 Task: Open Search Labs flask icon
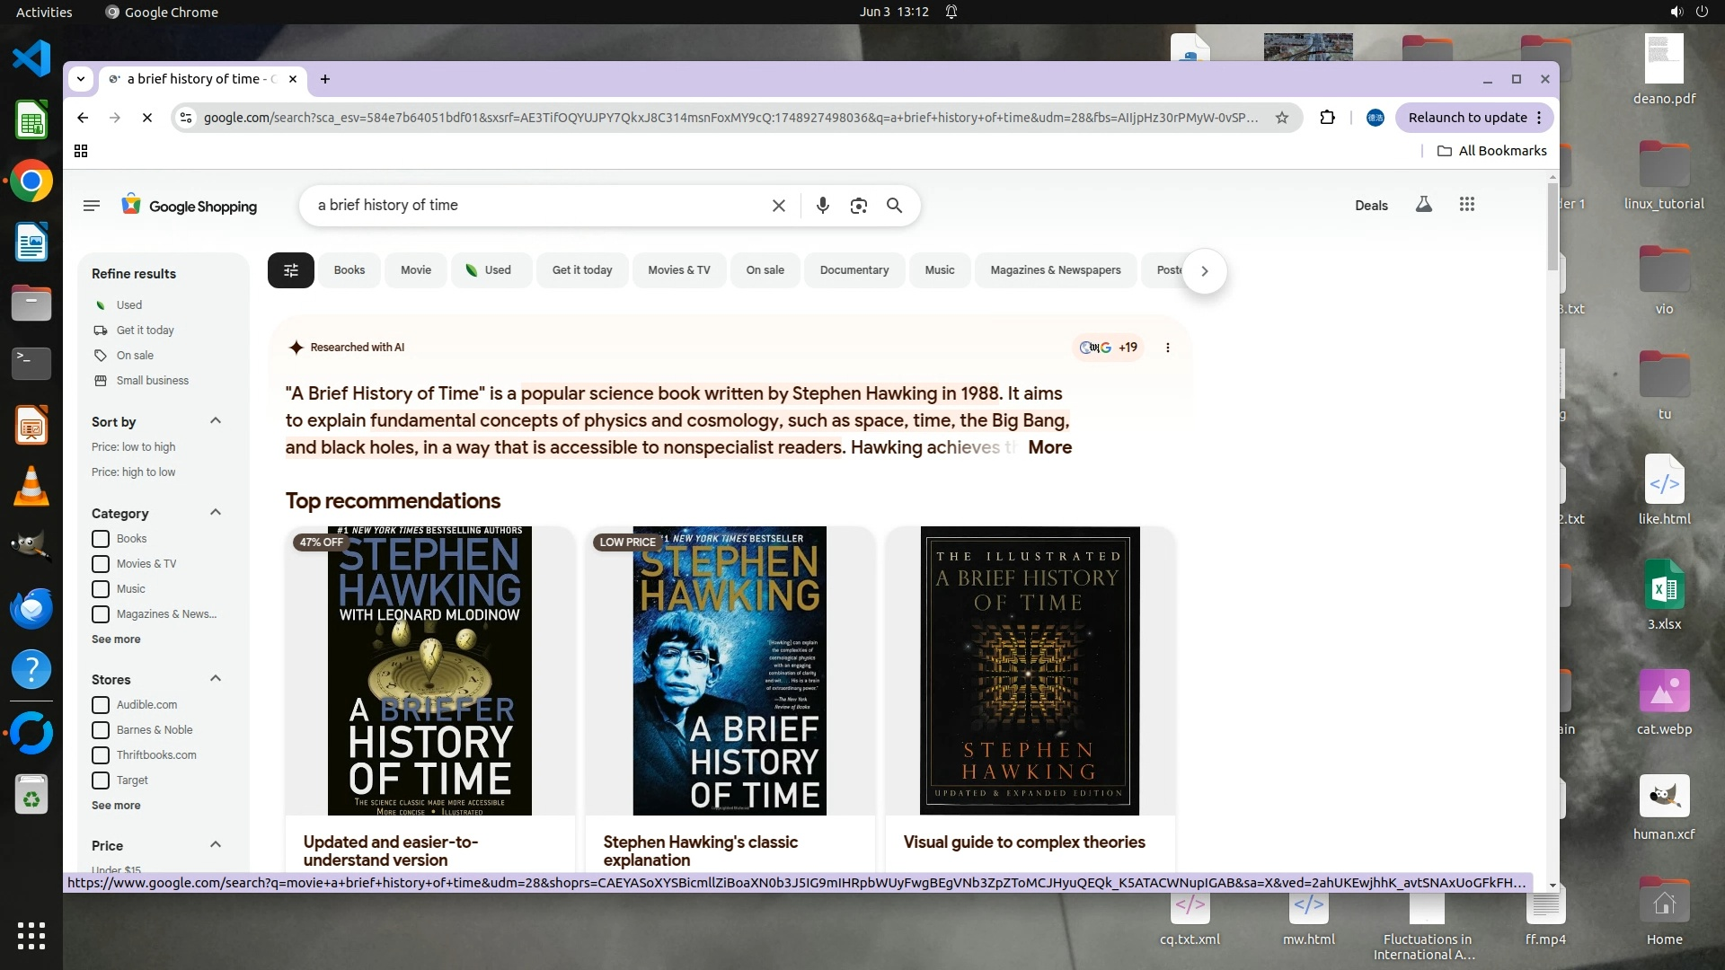pyautogui.click(x=1423, y=205)
